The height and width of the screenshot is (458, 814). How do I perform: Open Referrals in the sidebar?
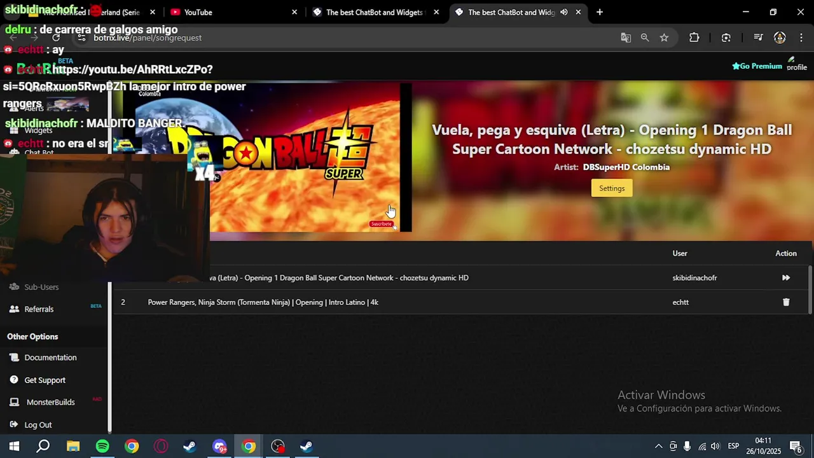click(39, 309)
